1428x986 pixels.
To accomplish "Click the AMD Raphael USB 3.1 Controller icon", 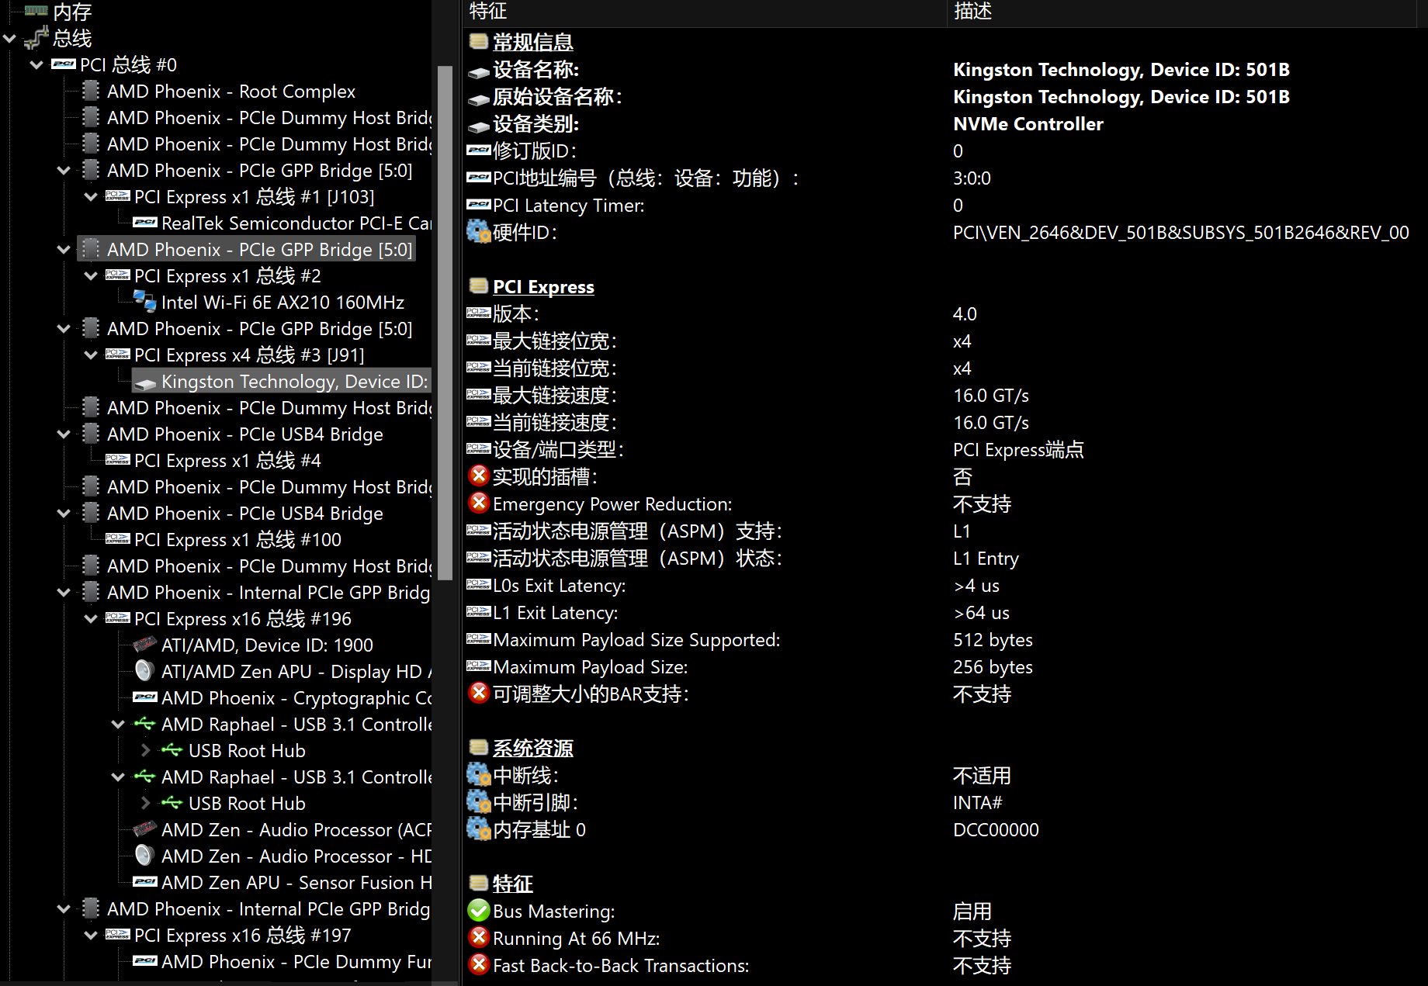I will click(144, 724).
